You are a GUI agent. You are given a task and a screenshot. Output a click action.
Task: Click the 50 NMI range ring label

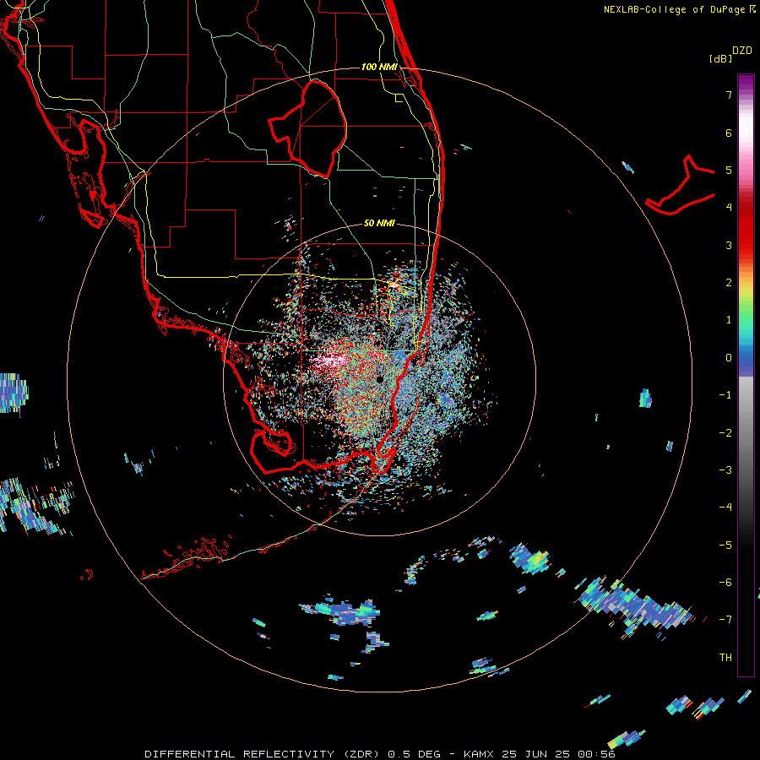pos(379,223)
